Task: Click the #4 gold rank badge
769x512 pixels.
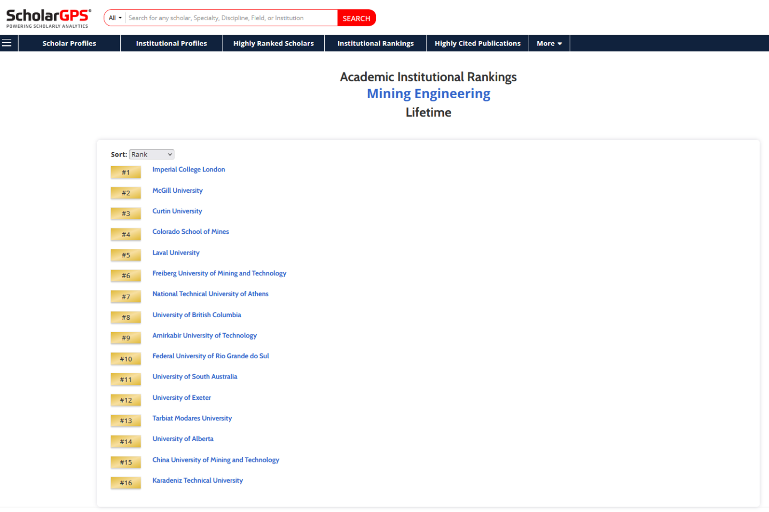Action: (x=125, y=234)
